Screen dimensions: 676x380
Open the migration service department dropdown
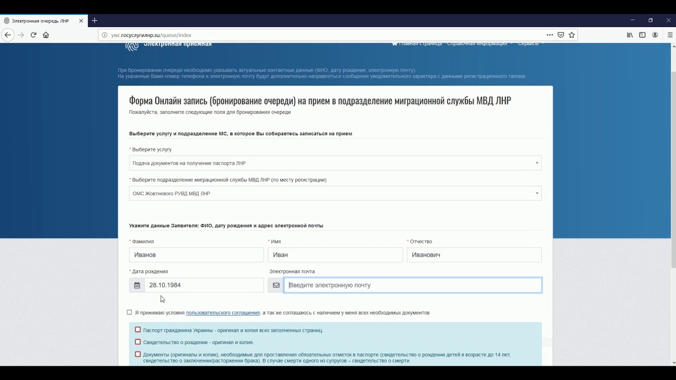(x=335, y=194)
